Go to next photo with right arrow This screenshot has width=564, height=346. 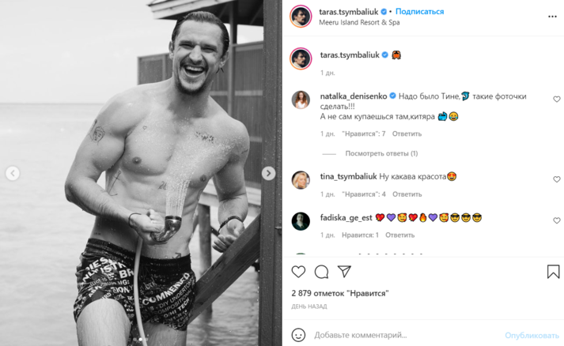point(269,173)
